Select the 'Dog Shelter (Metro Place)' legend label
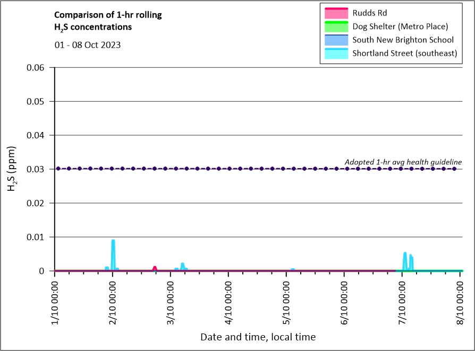This screenshot has height=351, width=475. pyautogui.click(x=401, y=27)
